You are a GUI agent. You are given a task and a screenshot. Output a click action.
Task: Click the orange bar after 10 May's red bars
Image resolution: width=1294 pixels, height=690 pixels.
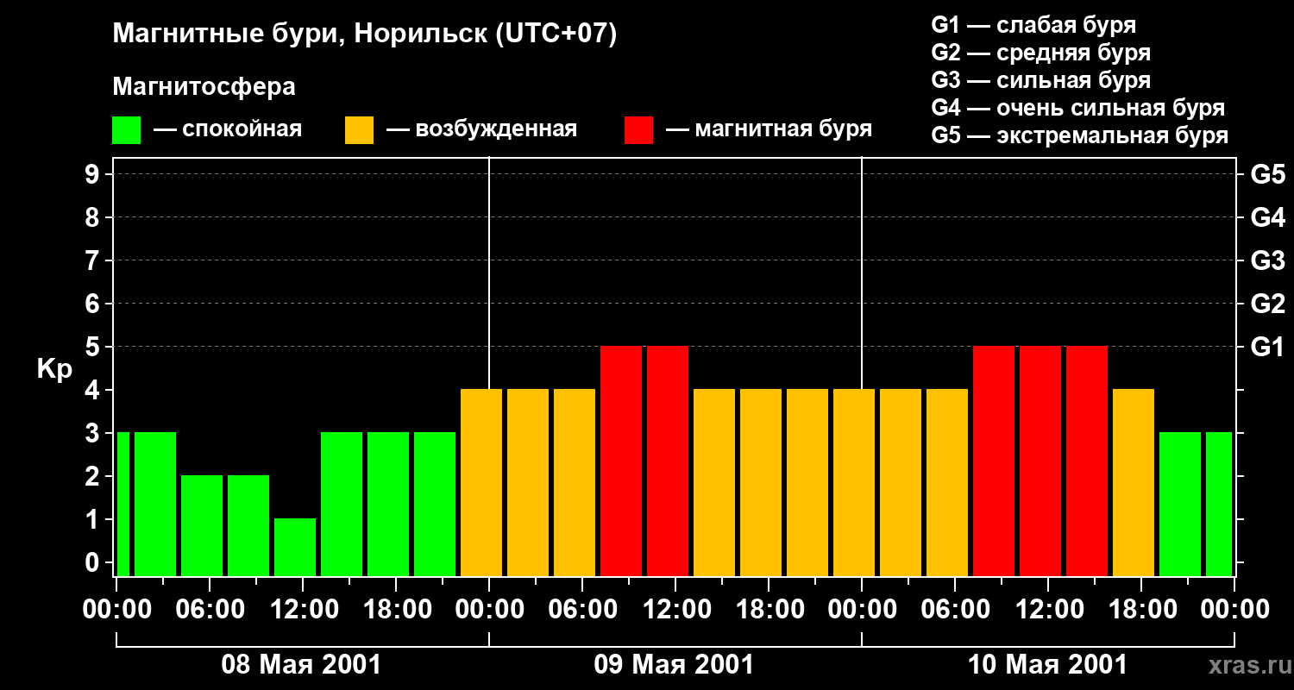coord(1134,482)
